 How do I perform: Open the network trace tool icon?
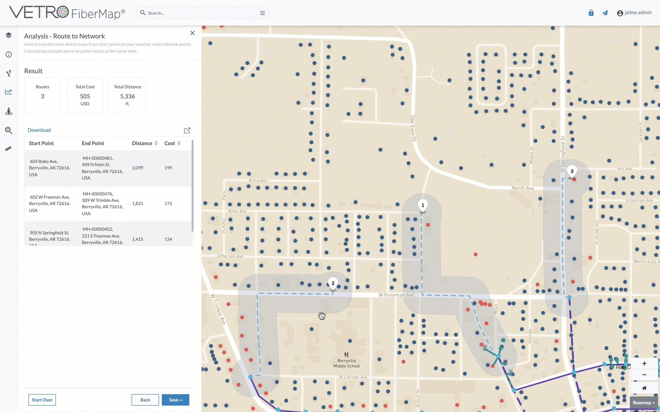coord(8,73)
